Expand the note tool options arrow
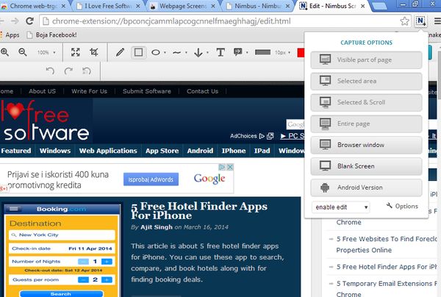441x297 pixels. click(247, 52)
